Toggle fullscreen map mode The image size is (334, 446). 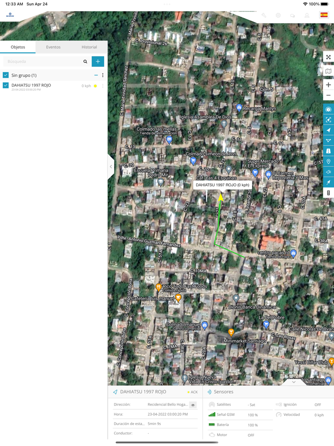pyautogui.click(x=328, y=57)
